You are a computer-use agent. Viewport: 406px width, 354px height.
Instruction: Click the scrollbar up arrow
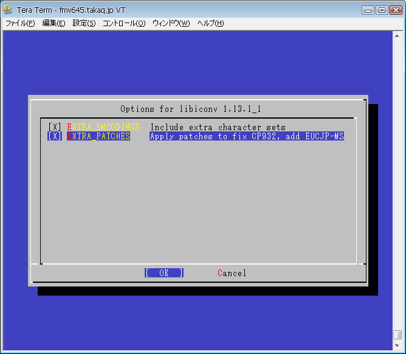[x=397, y=36]
